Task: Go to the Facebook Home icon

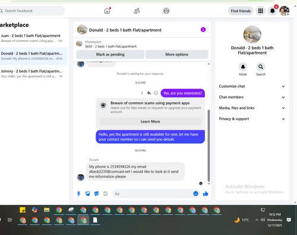Action: [107, 11]
